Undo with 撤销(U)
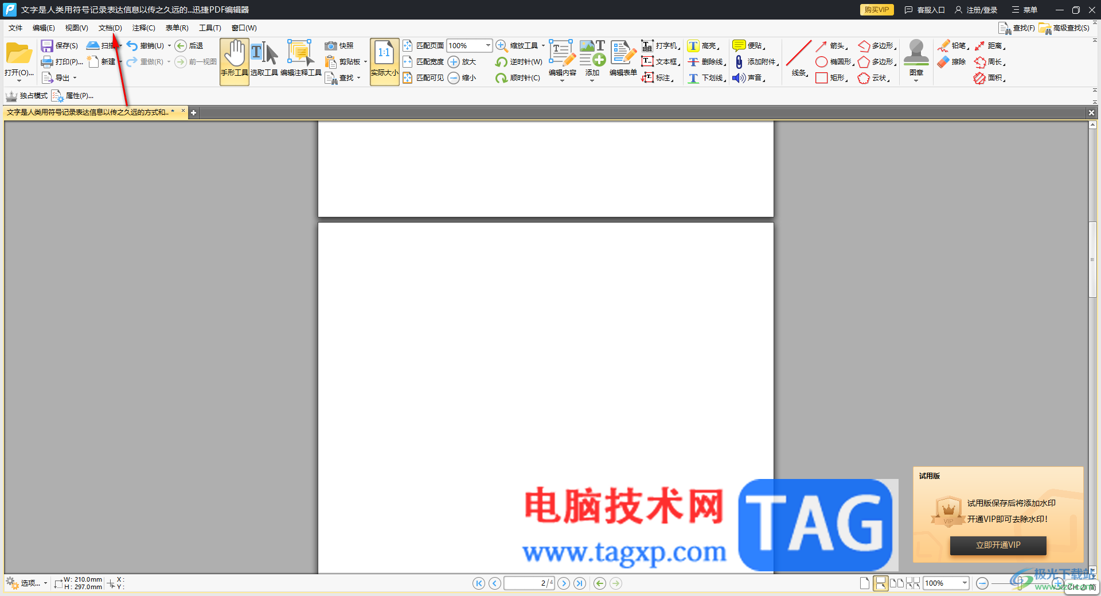This screenshot has height=596, width=1101. 146,46
